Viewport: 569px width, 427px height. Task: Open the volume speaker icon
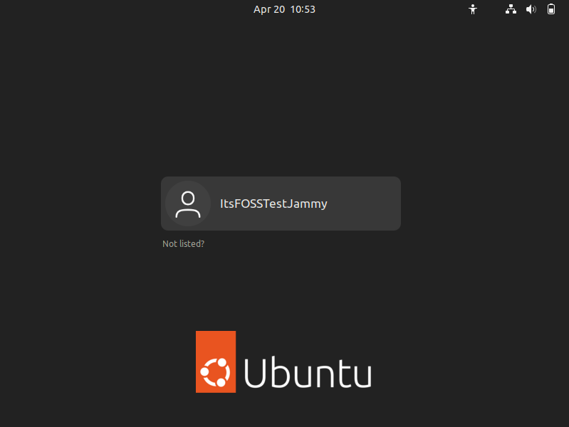click(x=531, y=9)
